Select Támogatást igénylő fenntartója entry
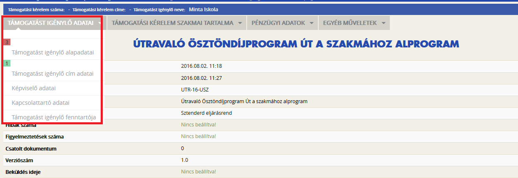 54,117
